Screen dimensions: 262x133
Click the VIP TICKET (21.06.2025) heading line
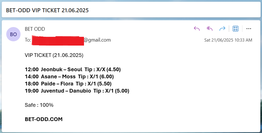click(54, 55)
